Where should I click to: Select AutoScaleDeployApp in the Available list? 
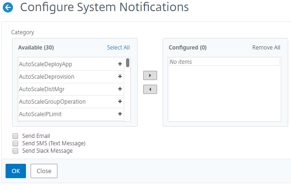(x=71, y=64)
